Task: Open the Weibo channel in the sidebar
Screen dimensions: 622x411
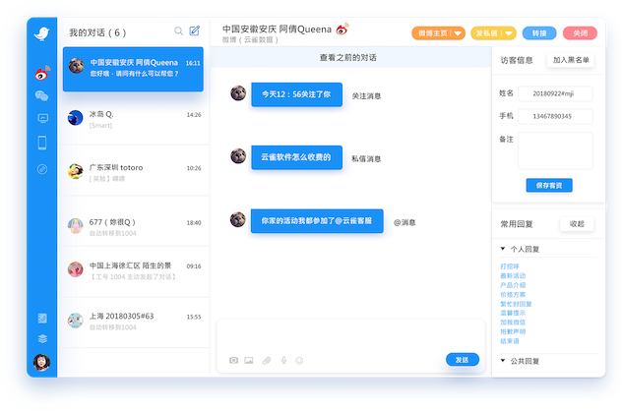Action: click(x=41, y=72)
